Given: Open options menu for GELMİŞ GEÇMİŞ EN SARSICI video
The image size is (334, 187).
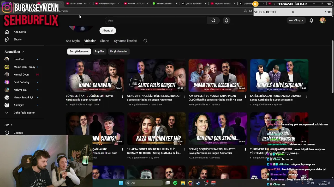Looking at the screenshot, I should point(245,150).
